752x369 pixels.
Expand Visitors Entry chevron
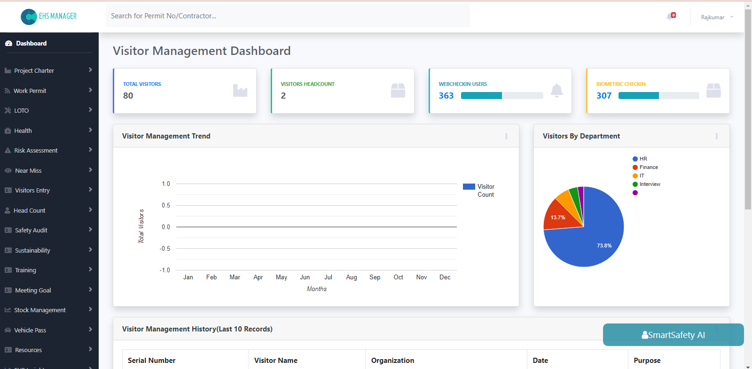pos(90,190)
